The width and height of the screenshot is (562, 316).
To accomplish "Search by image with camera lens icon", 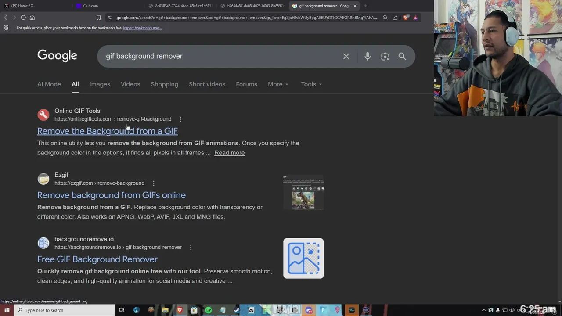I will pyautogui.click(x=385, y=56).
